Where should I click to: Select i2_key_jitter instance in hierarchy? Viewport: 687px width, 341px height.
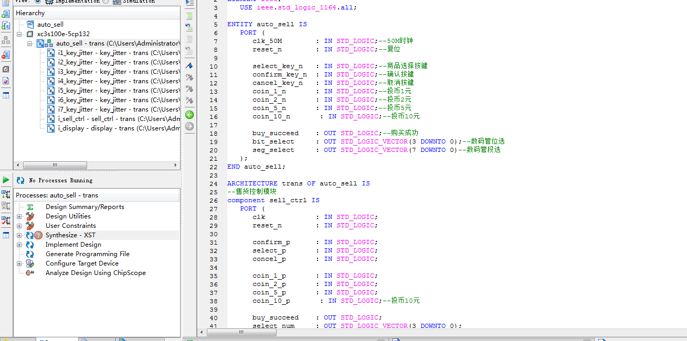(x=119, y=62)
